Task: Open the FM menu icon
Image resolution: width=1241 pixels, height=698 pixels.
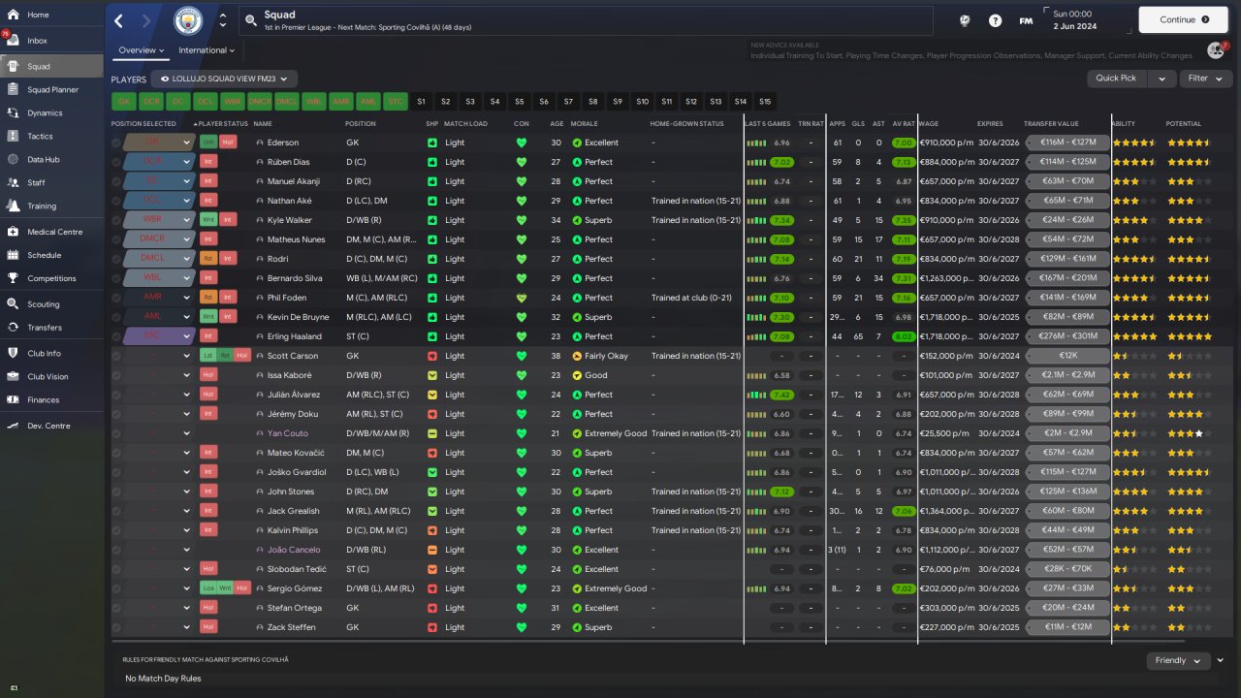Action: tap(1026, 20)
